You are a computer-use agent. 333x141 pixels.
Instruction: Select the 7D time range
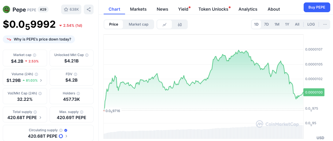point(266,24)
